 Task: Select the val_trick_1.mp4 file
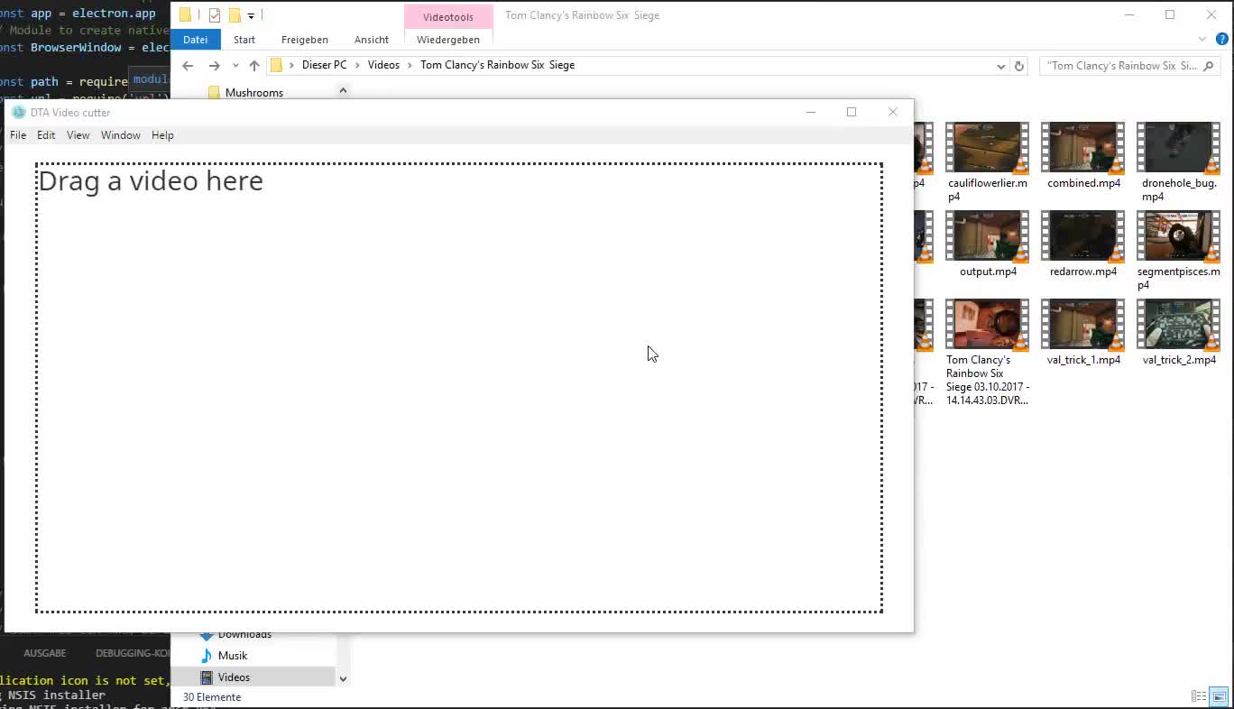pyautogui.click(x=1083, y=333)
